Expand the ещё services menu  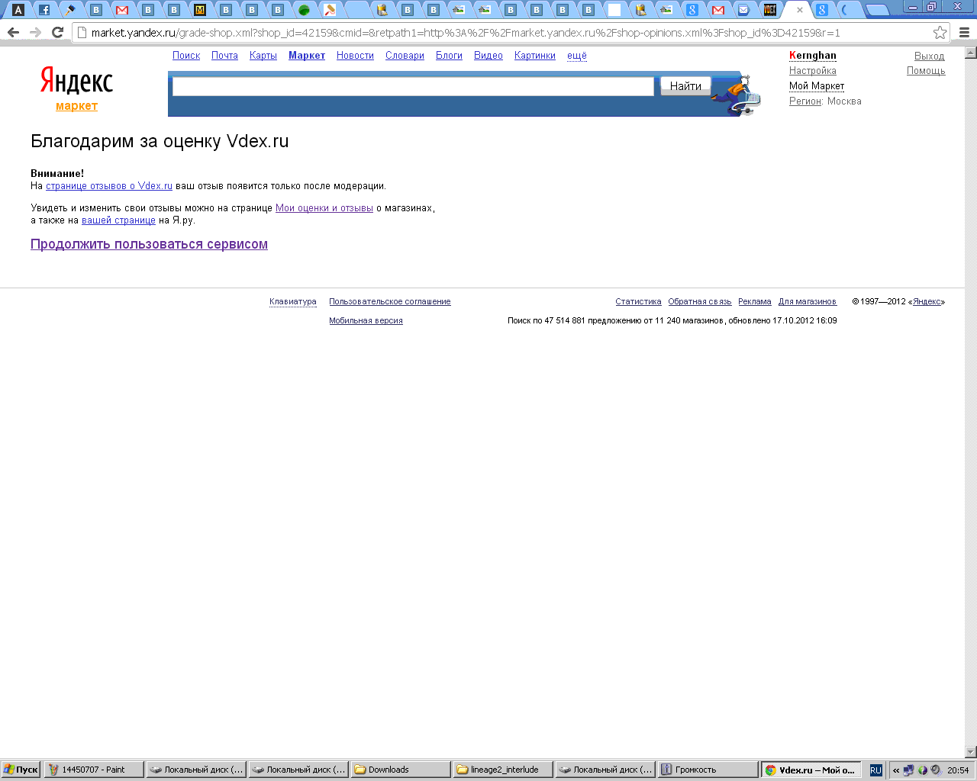(x=577, y=56)
